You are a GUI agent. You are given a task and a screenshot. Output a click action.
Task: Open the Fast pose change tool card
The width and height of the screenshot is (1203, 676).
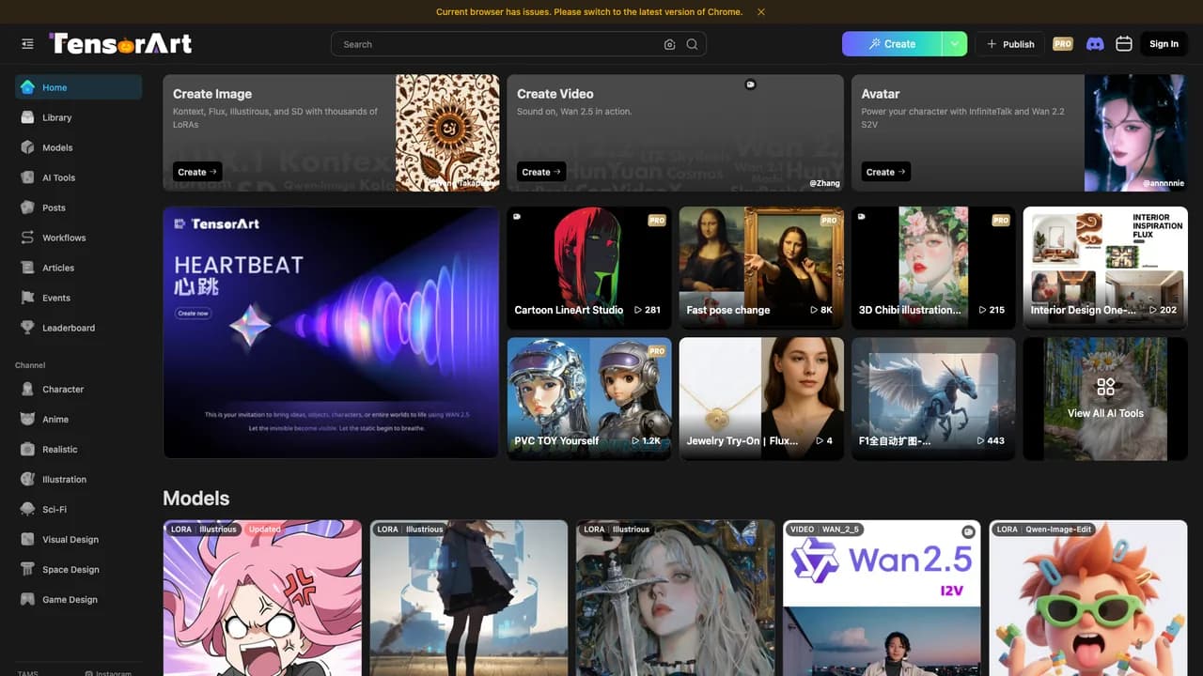[761, 268]
